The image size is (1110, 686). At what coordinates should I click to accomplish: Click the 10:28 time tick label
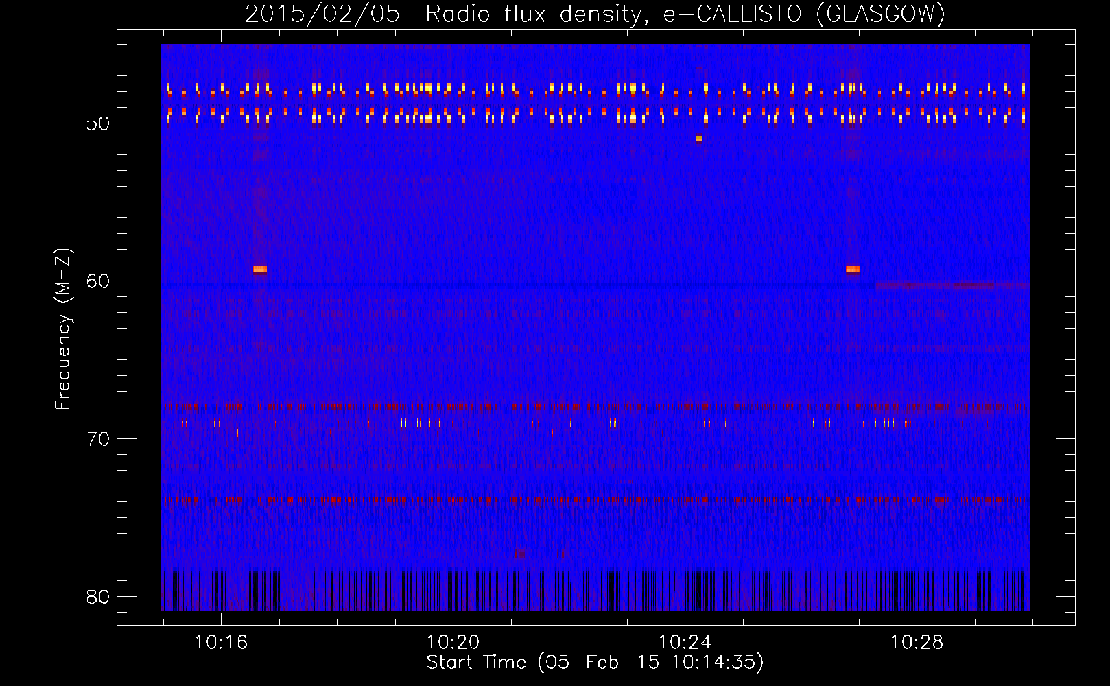click(x=917, y=642)
